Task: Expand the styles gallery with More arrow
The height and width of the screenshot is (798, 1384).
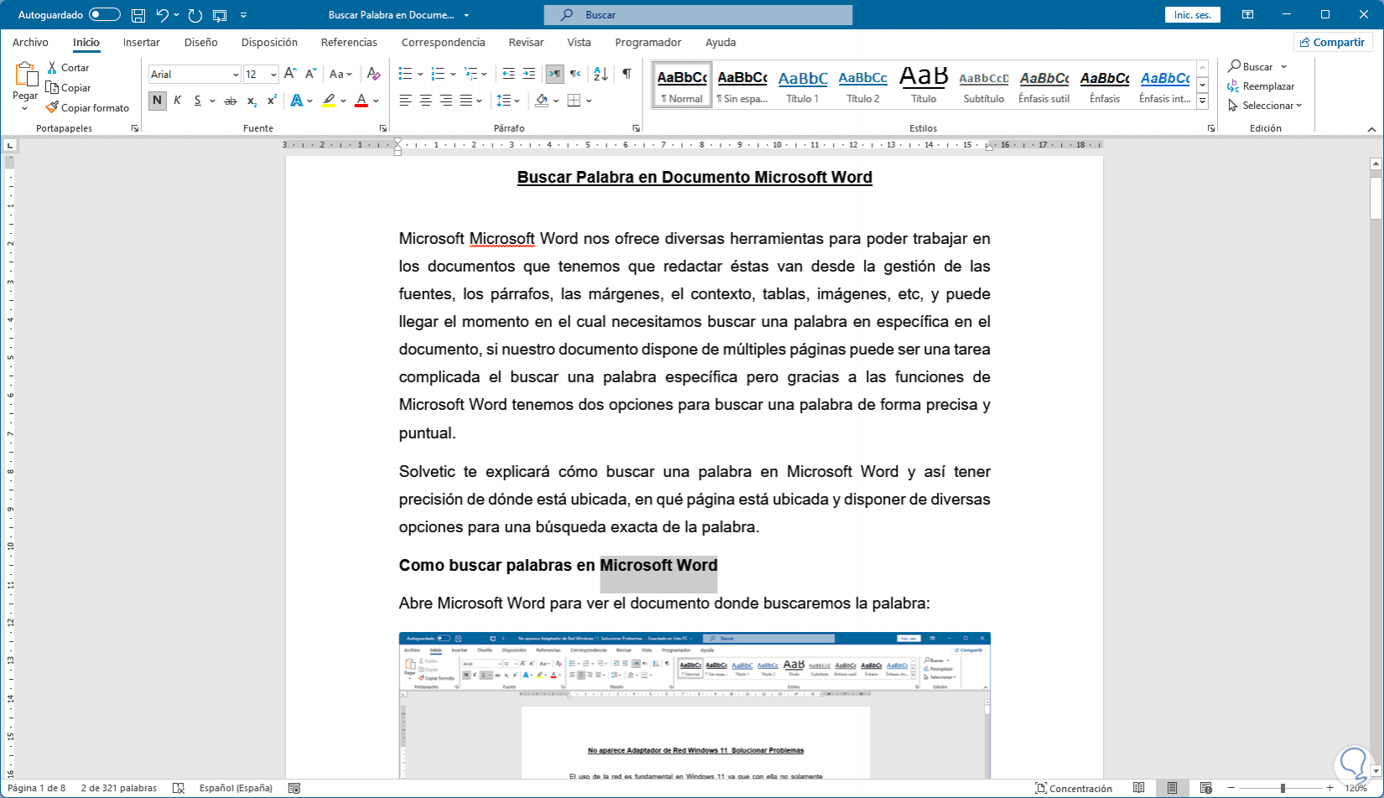Action: pyautogui.click(x=1202, y=101)
